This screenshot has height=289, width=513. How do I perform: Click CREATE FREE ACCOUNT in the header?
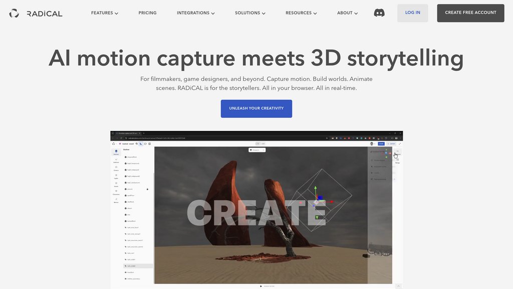pyautogui.click(x=470, y=13)
